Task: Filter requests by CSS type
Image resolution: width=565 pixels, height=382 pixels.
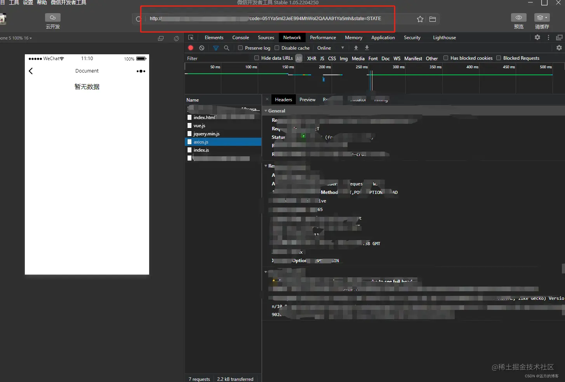Action: tap(332, 58)
